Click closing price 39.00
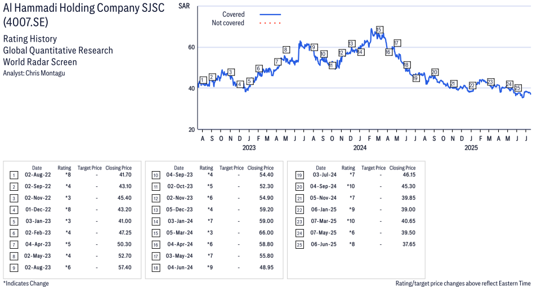This screenshot has height=287, width=537. click(409, 209)
